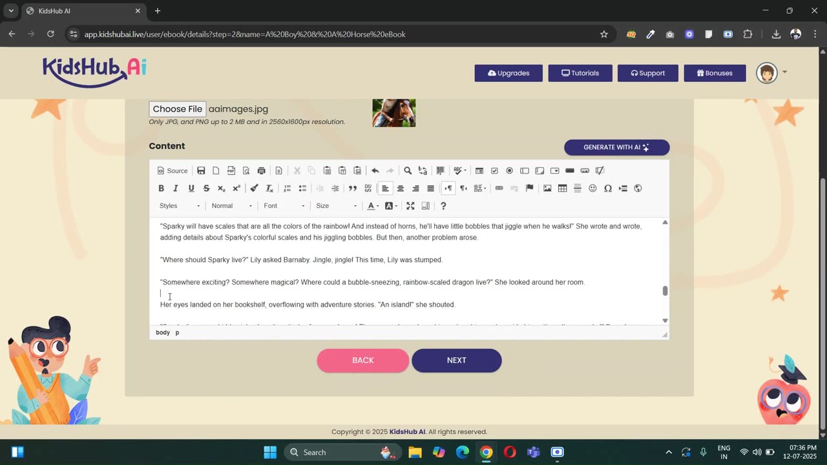827x465 pixels.
Task: Click the GENERATE WITH AI button
Action: click(617, 147)
